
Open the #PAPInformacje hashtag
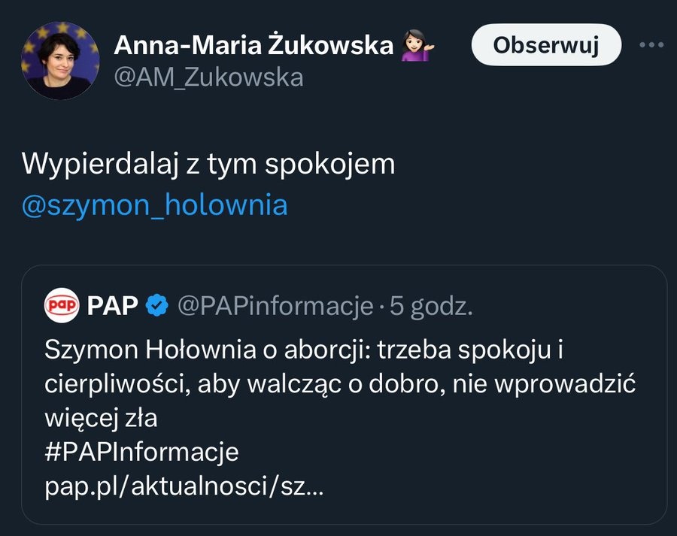click(x=141, y=453)
